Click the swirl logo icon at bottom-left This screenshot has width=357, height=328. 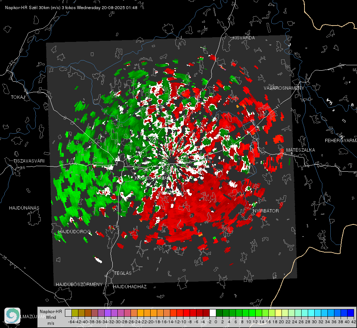pos(12,316)
